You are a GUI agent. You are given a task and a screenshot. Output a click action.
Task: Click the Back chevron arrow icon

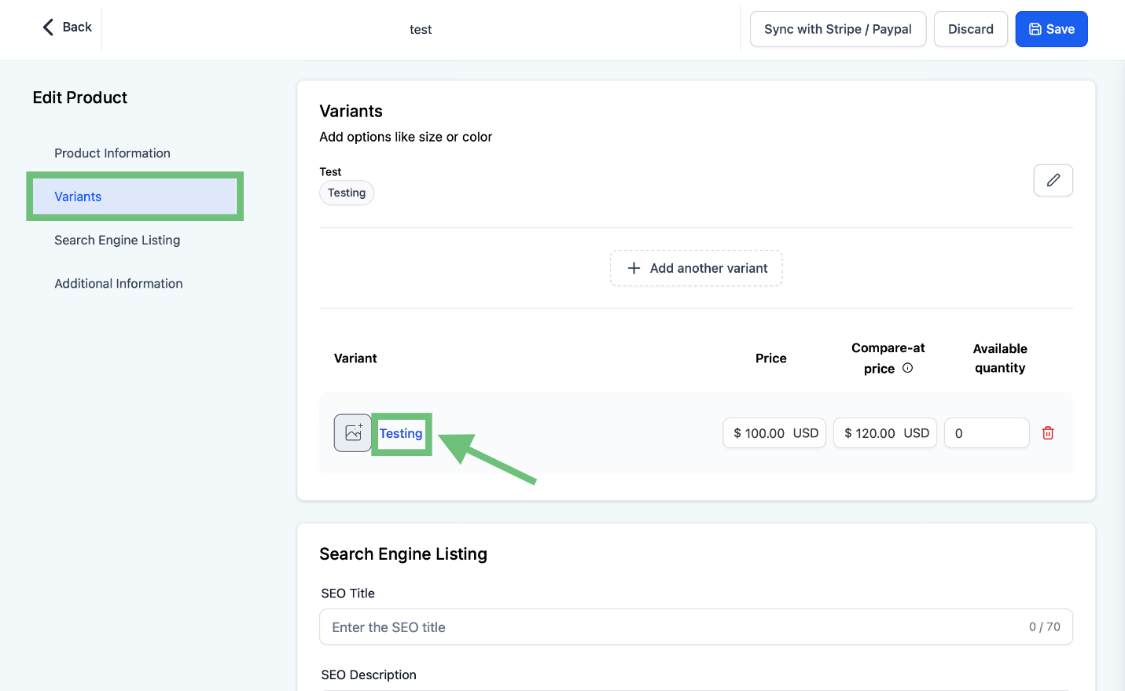(48, 28)
